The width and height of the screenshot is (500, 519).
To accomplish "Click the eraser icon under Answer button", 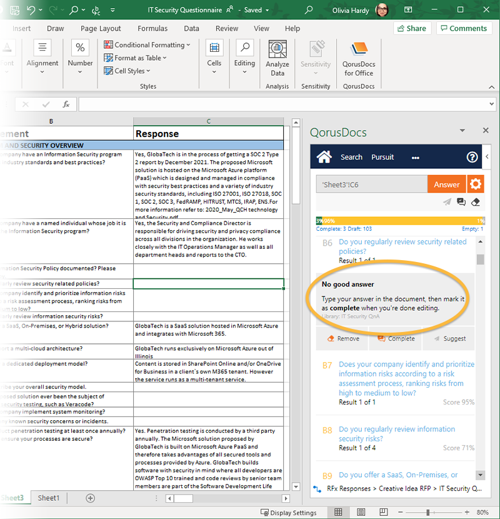I will (475, 202).
